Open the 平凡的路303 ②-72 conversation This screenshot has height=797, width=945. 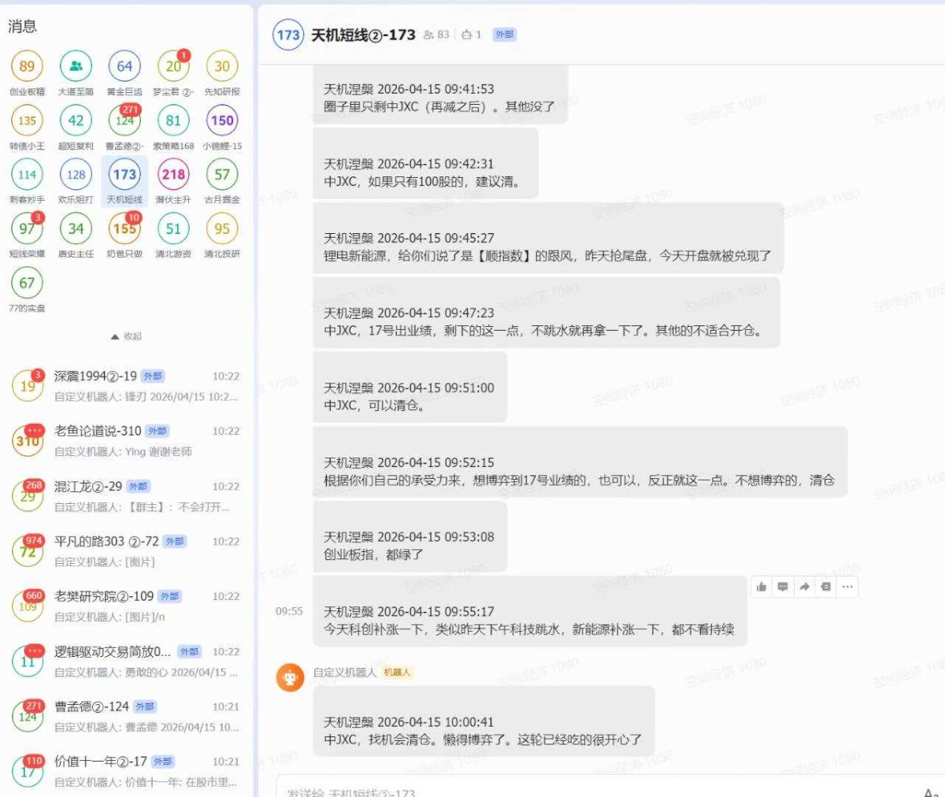tap(126, 551)
